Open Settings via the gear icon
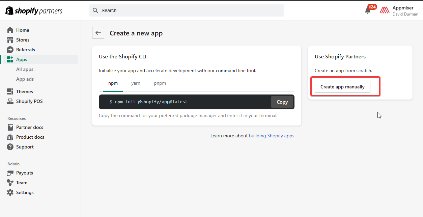The image size is (423, 217). [x=10, y=192]
